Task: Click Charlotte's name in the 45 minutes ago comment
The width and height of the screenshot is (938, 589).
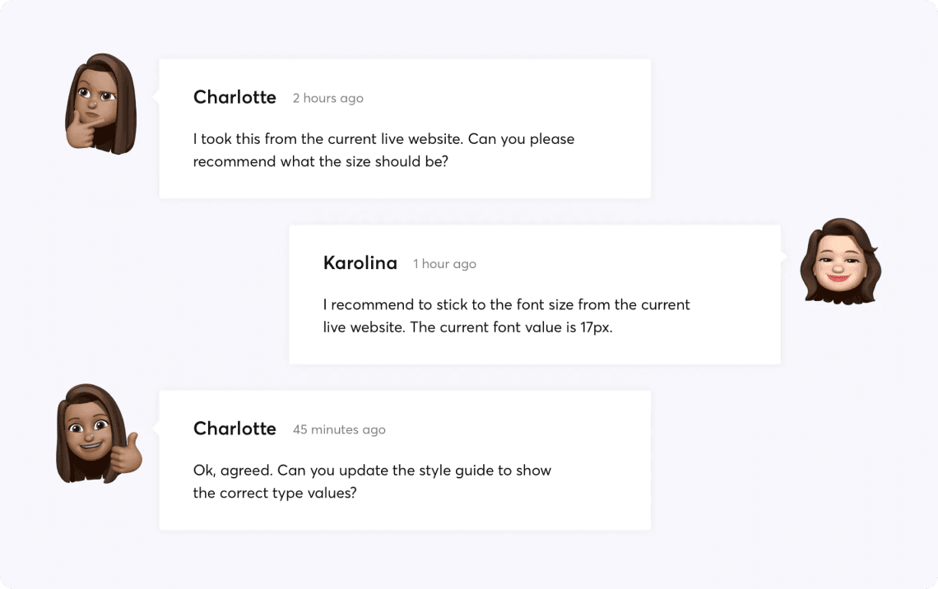Action: pos(234,428)
